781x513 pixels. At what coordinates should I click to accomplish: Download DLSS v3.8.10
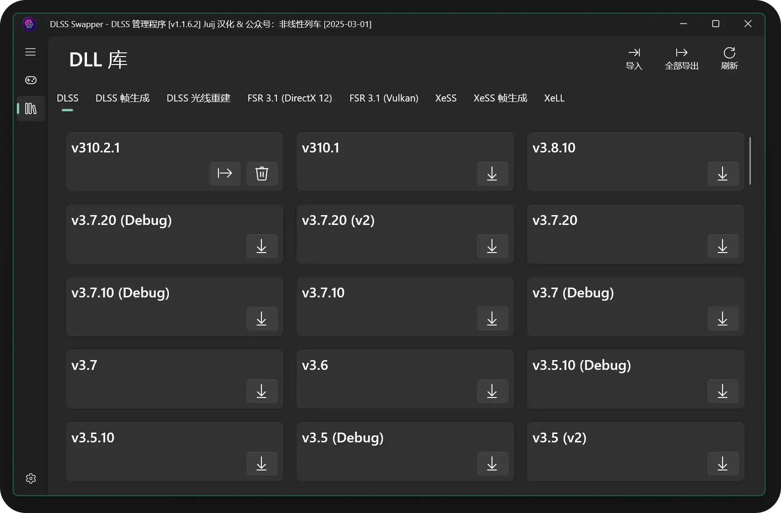pos(723,174)
